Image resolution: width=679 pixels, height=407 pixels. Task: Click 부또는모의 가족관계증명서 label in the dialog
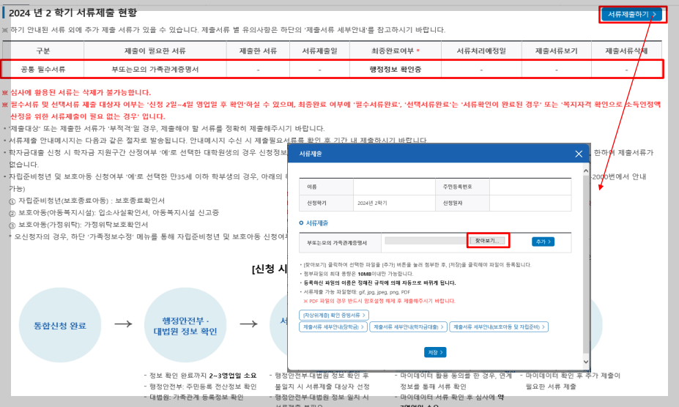click(x=337, y=243)
